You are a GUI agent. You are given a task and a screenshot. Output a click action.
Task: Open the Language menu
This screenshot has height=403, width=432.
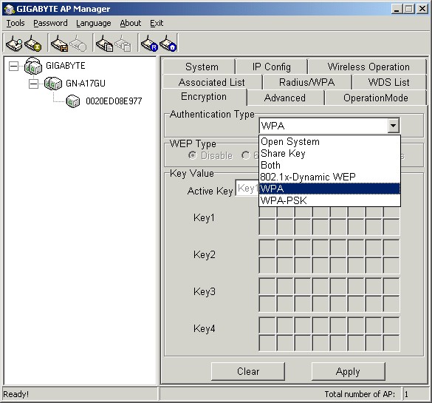(x=94, y=23)
